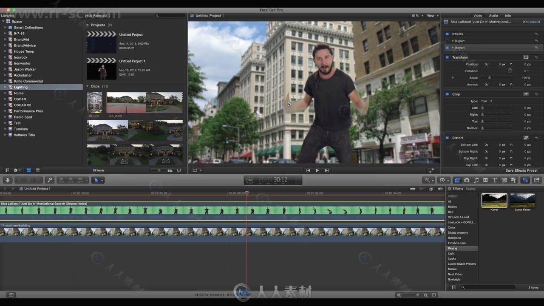Image resolution: width=544 pixels, height=306 pixels.
Task: Enable Distort on-screen controls icon
Action: tap(526, 138)
